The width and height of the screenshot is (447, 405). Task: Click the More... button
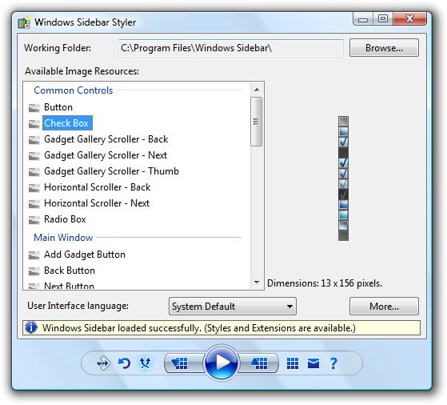click(384, 307)
